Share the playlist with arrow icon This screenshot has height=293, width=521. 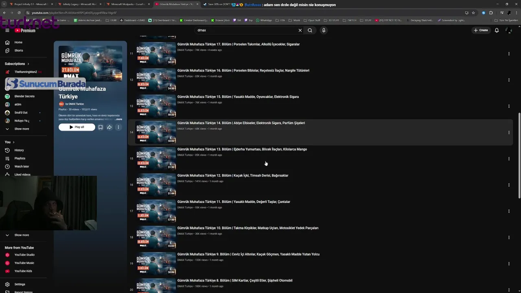pyautogui.click(x=109, y=127)
